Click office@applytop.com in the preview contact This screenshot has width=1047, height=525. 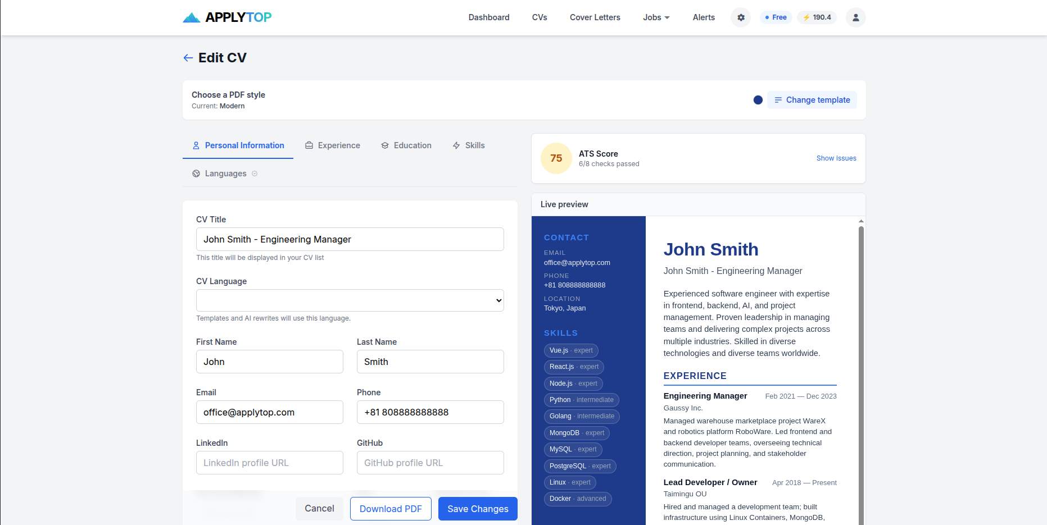point(577,263)
